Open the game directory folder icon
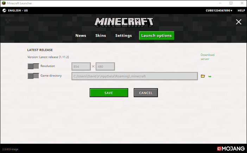The height and width of the screenshot is (153, 247). (x=203, y=76)
